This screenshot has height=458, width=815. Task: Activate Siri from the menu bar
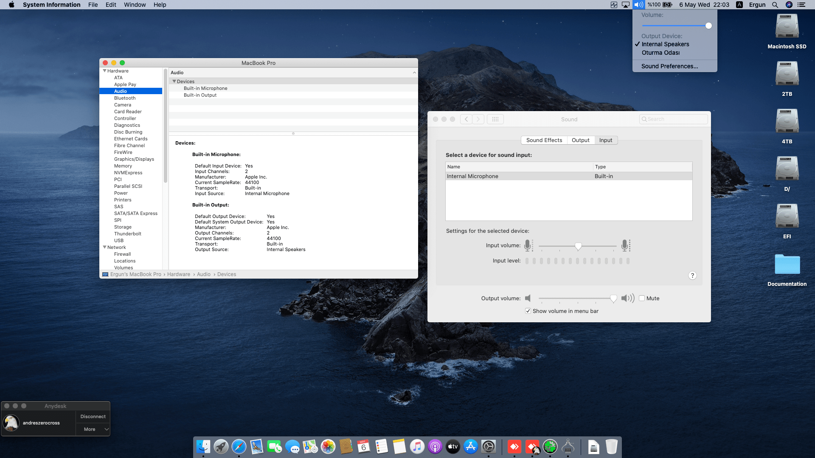[790, 5]
